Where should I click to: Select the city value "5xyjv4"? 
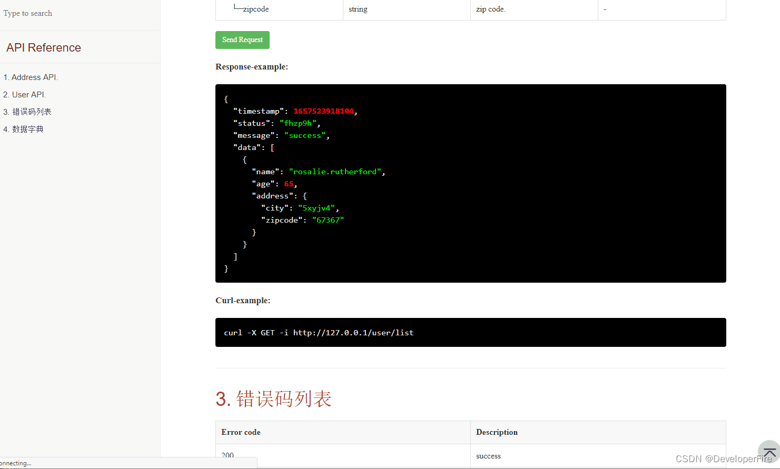tap(317, 208)
